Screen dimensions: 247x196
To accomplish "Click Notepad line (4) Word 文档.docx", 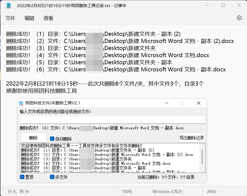I will pos(108,55).
